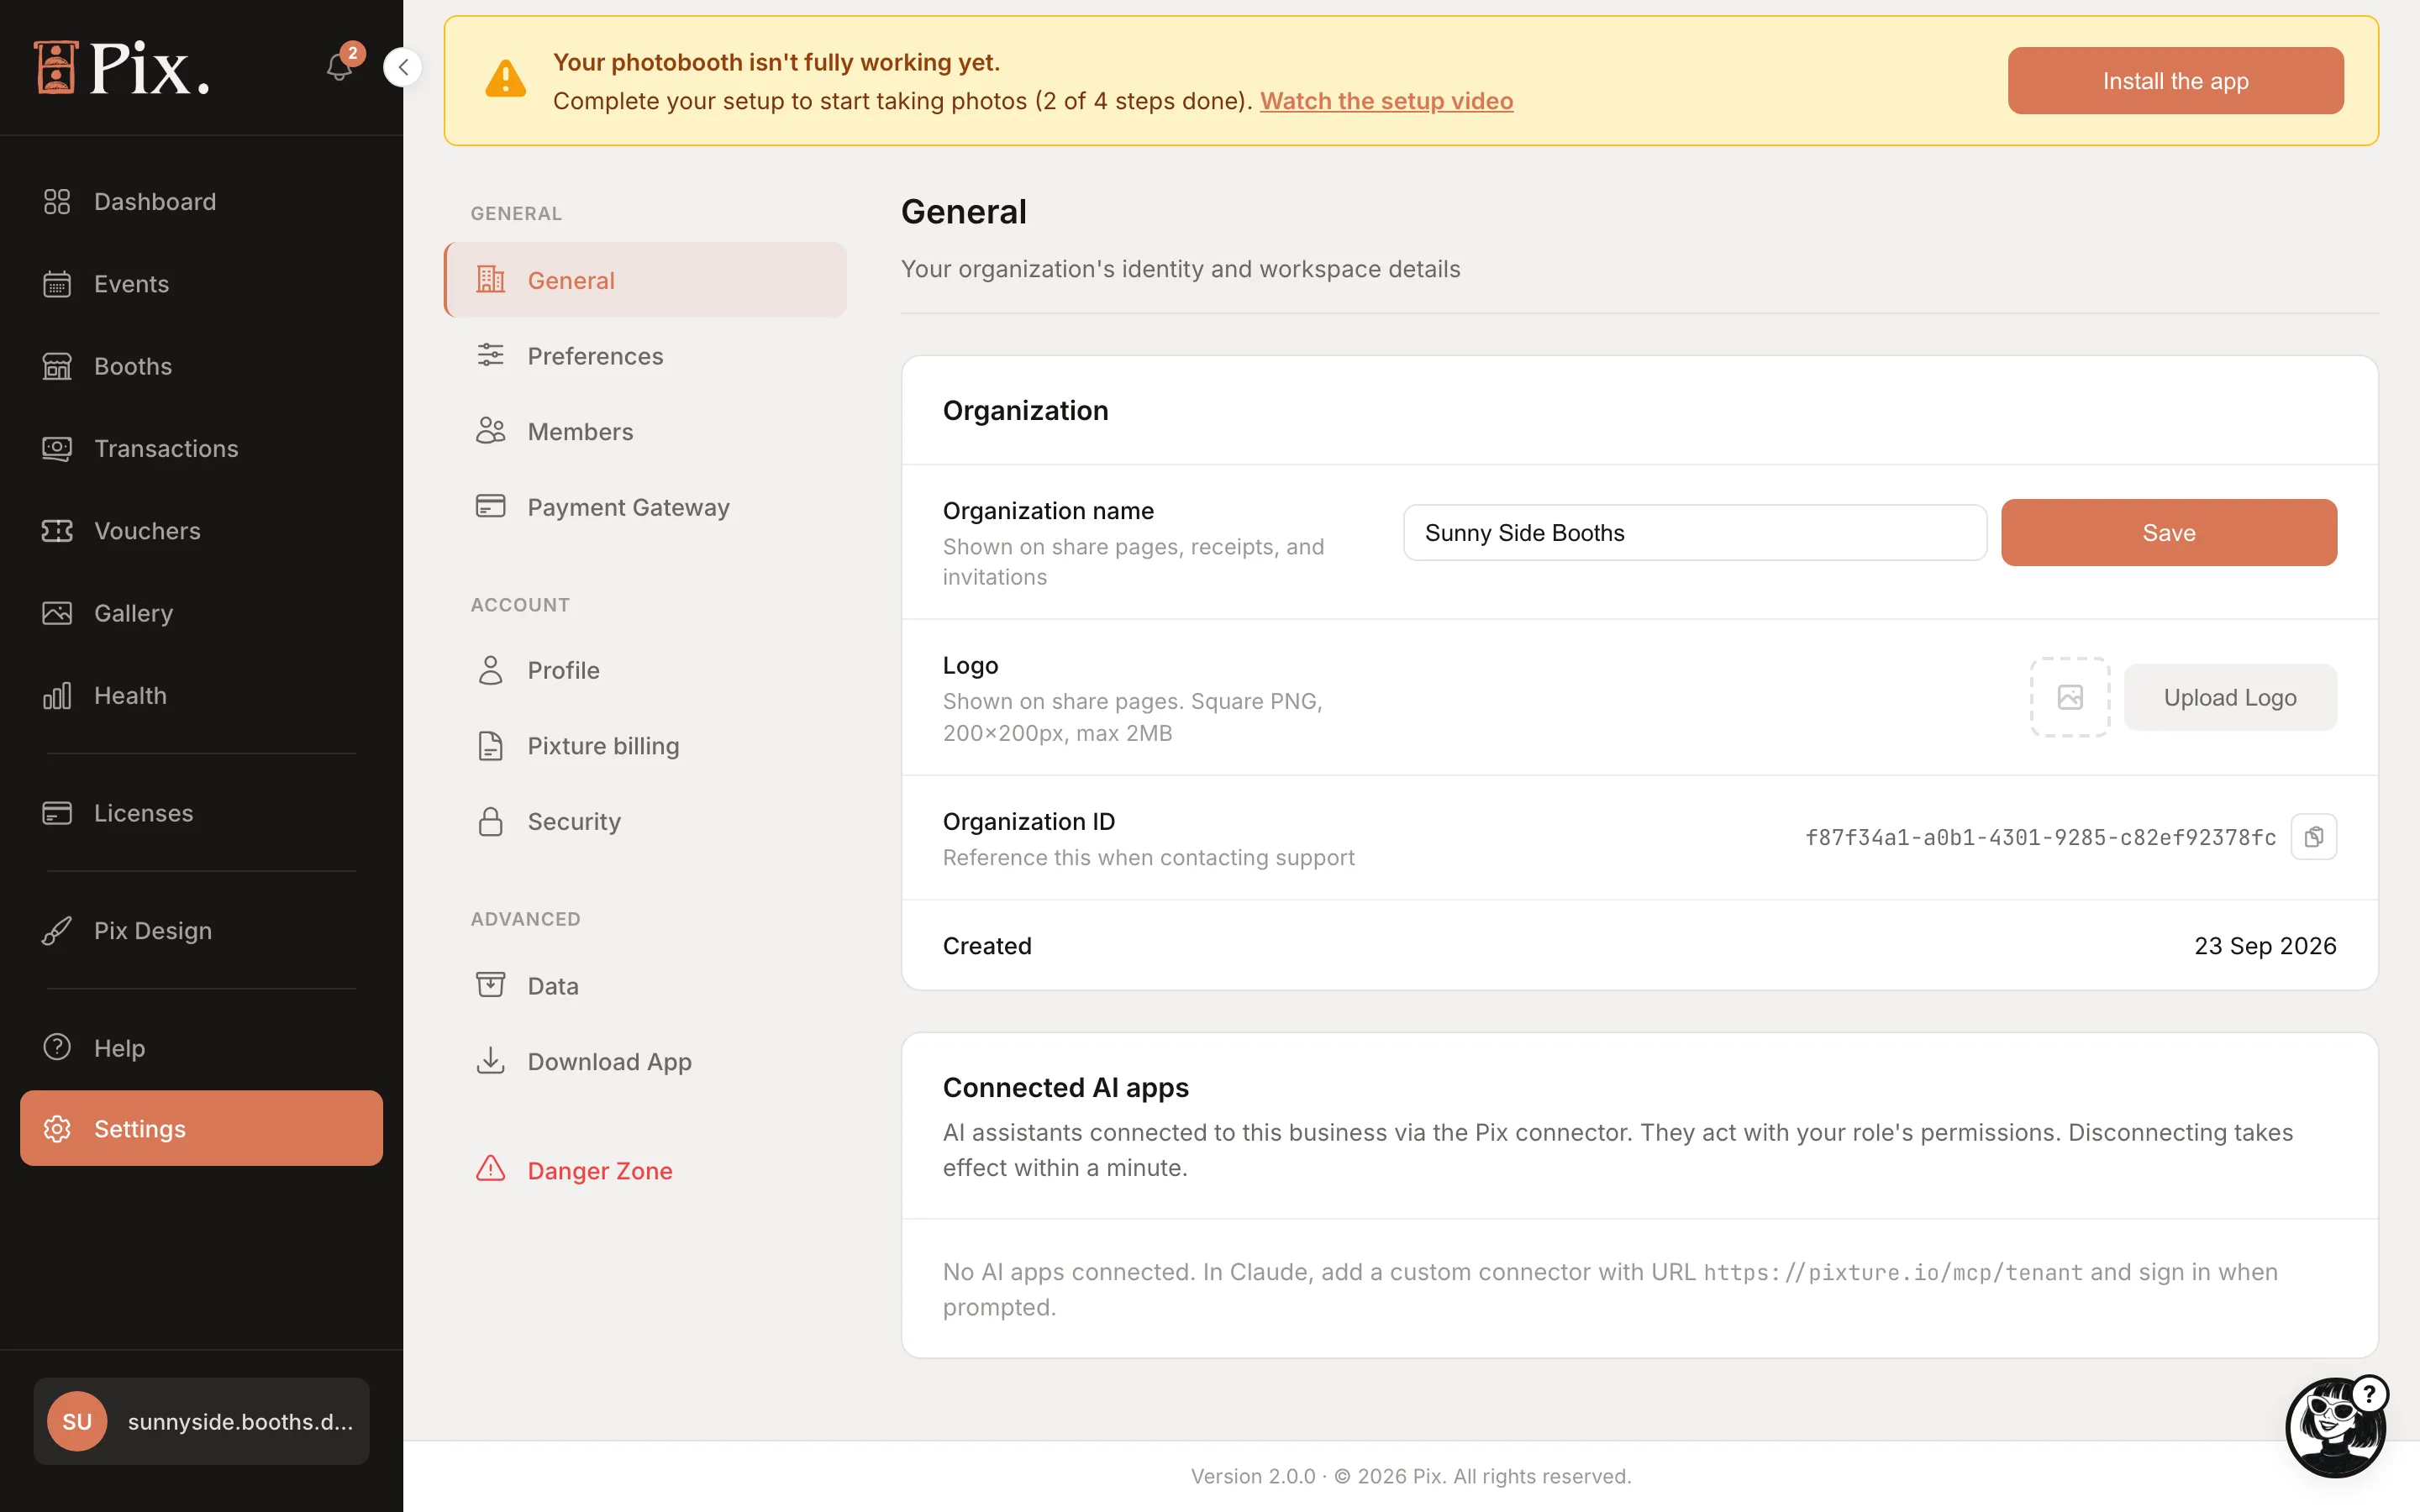
Task: Click the Pix logo
Action: 122,68
